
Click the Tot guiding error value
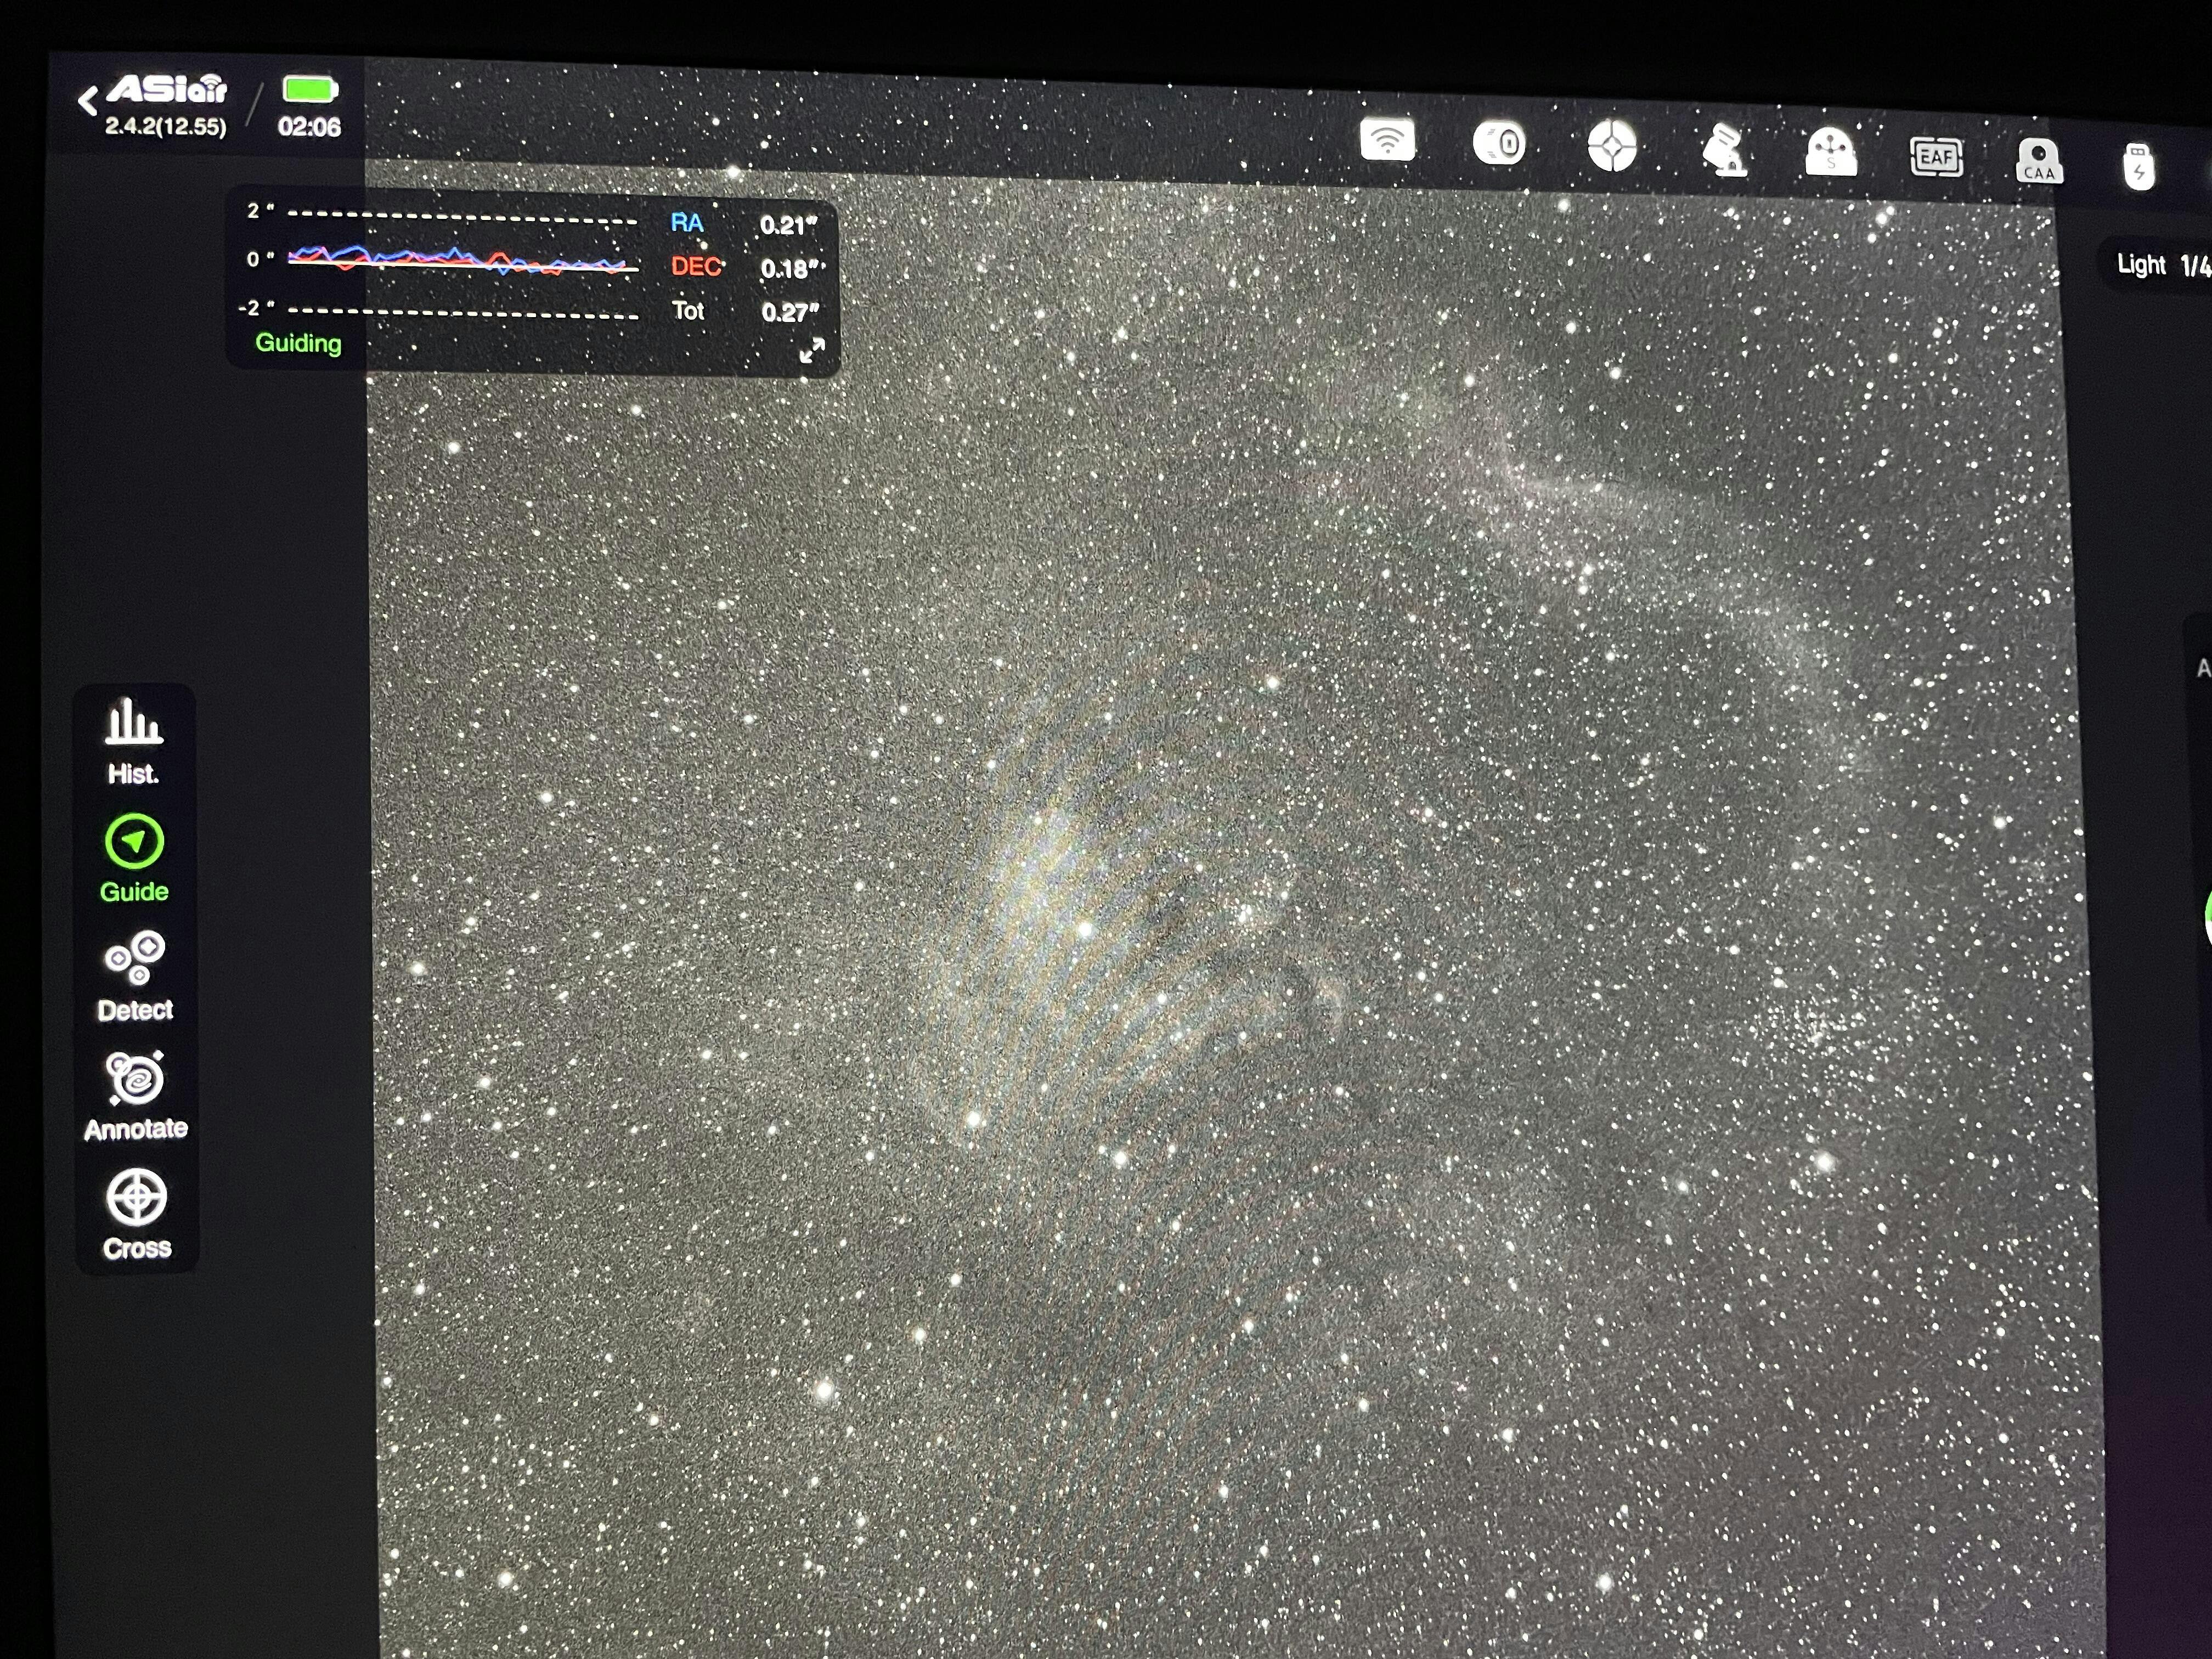click(x=789, y=313)
